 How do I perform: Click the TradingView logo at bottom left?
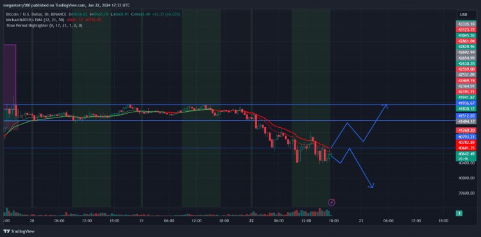19,231
